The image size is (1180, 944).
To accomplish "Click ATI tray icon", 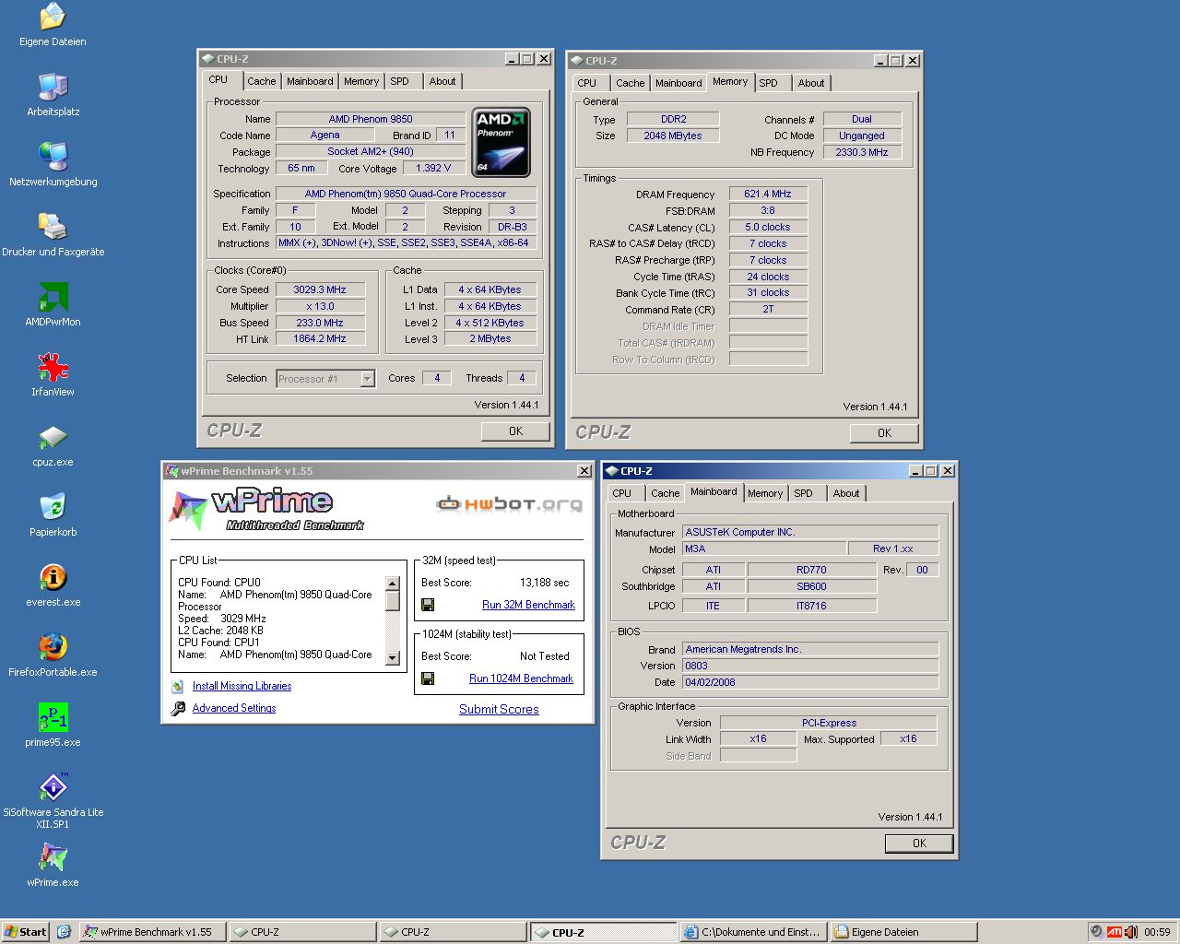I will 1115,932.
